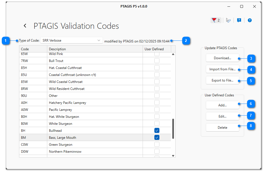
Task: Click the Add... user defined code button
Action: pos(222,105)
